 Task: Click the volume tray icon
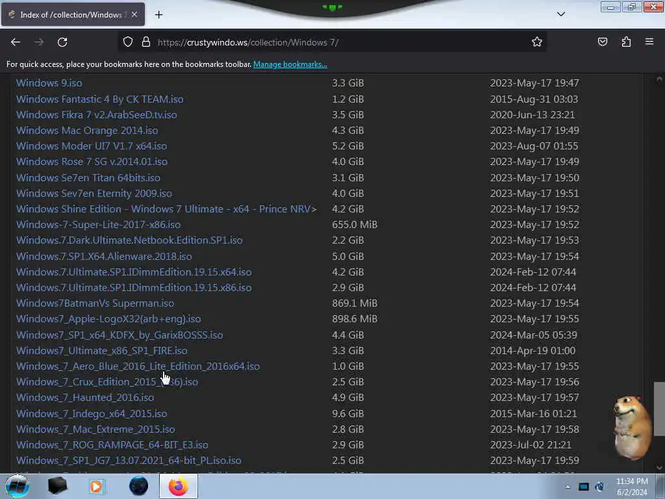(x=599, y=487)
